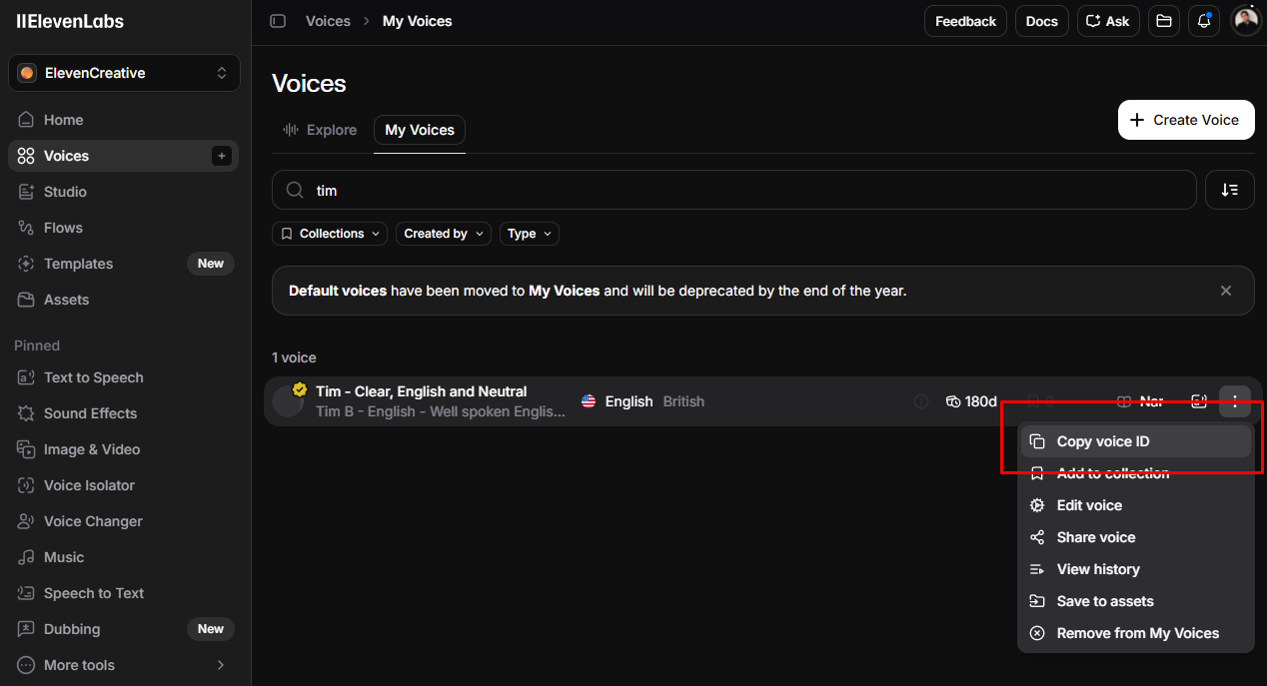Click the three-dot more options button on Tim voice
Screen dimensions: 1267x686
1235,401
